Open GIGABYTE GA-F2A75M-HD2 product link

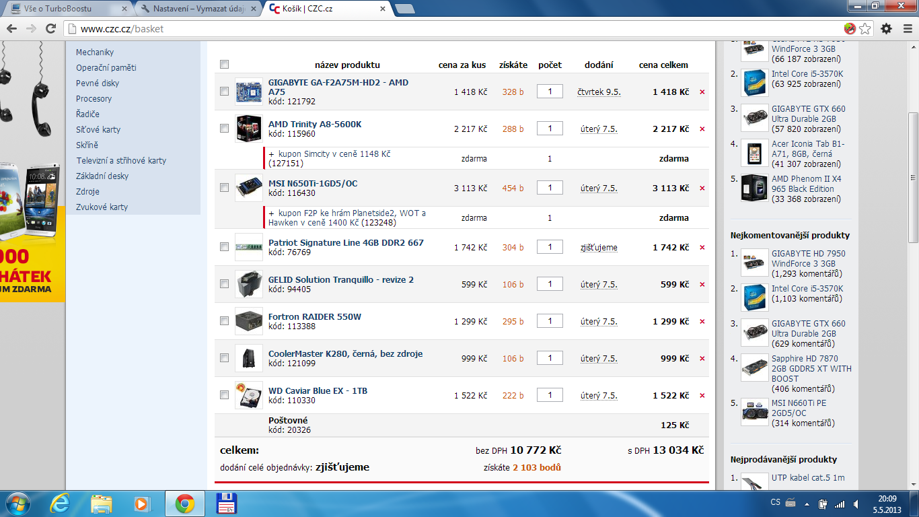[x=338, y=88]
